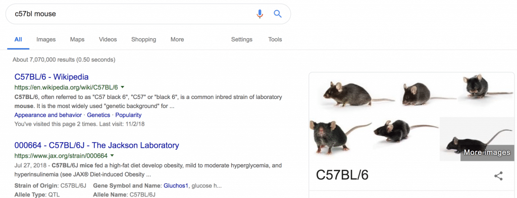The width and height of the screenshot is (517, 198).
Task: Select the Shopping tab
Action: tap(143, 39)
